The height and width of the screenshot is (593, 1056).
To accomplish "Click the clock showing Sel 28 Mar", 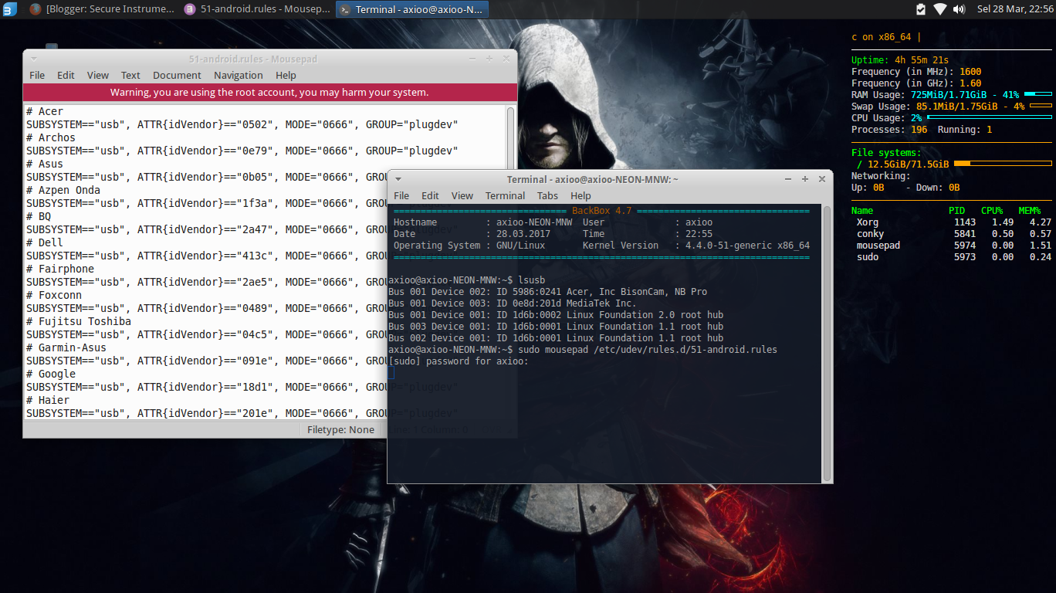I will point(1014,9).
